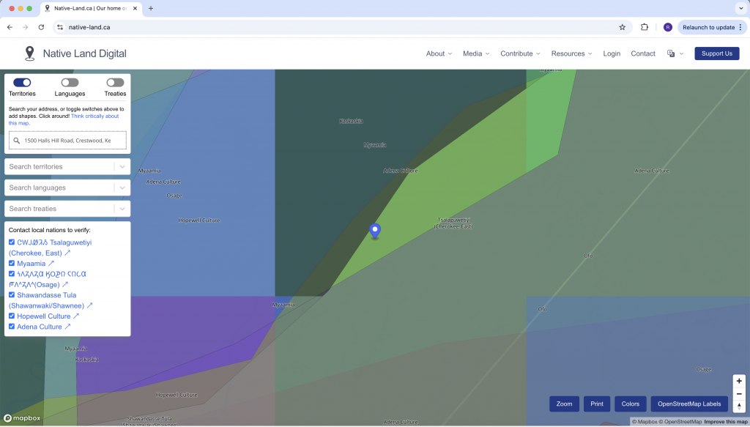Turn off the Territories toggle
This screenshot has height=427, width=750.
[22, 83]
